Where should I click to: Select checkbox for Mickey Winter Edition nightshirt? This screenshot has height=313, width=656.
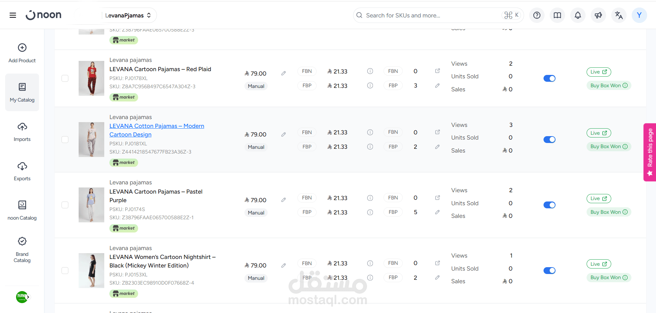[65, 271]
